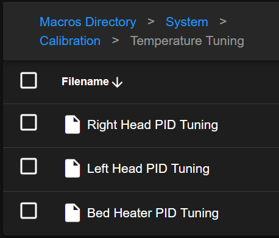
Task: Click the Left Head PID Tuning file icon
Action: point(72,169)
